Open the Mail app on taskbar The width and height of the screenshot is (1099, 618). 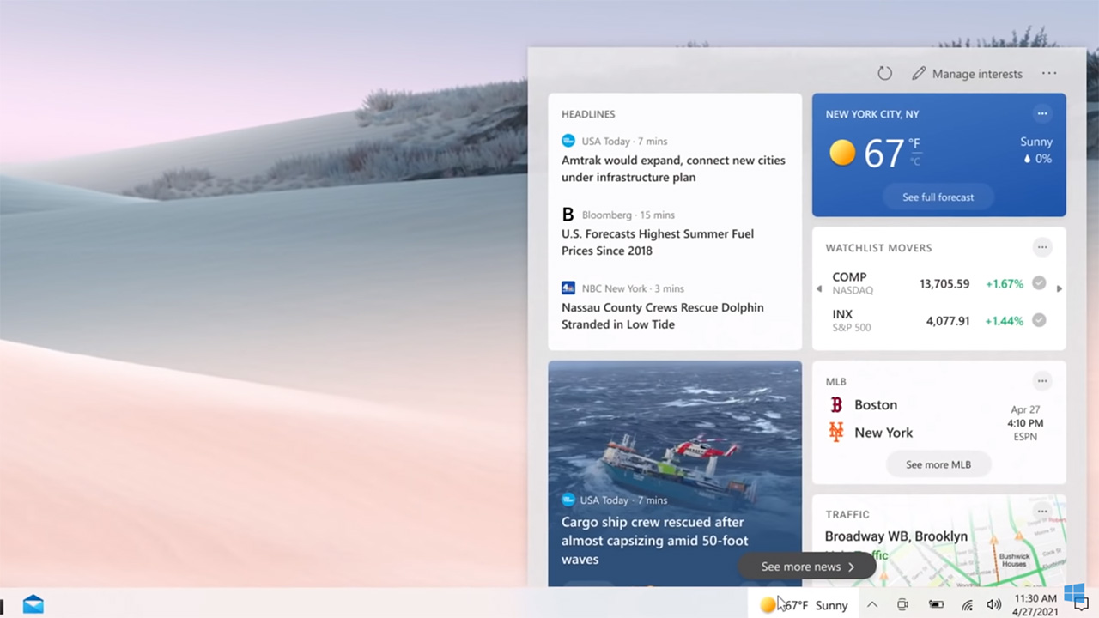(33, 604)
